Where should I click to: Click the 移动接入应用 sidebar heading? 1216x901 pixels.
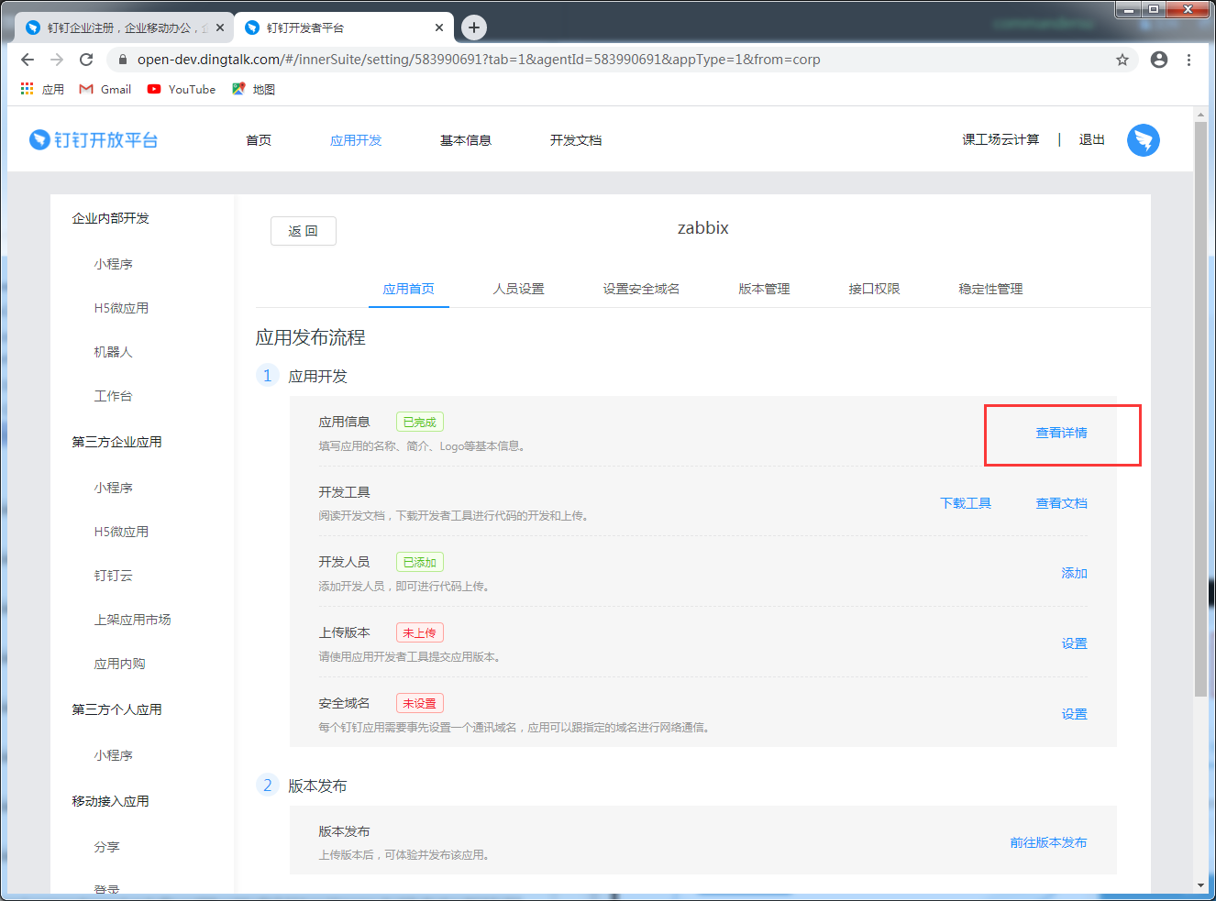(x=111, y=801)
